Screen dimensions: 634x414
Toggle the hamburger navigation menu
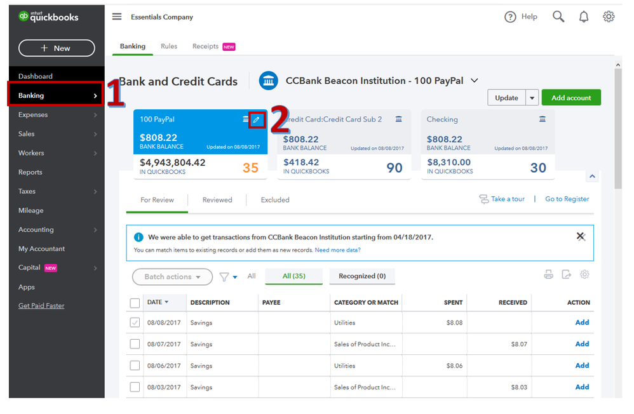coord(117,17)
